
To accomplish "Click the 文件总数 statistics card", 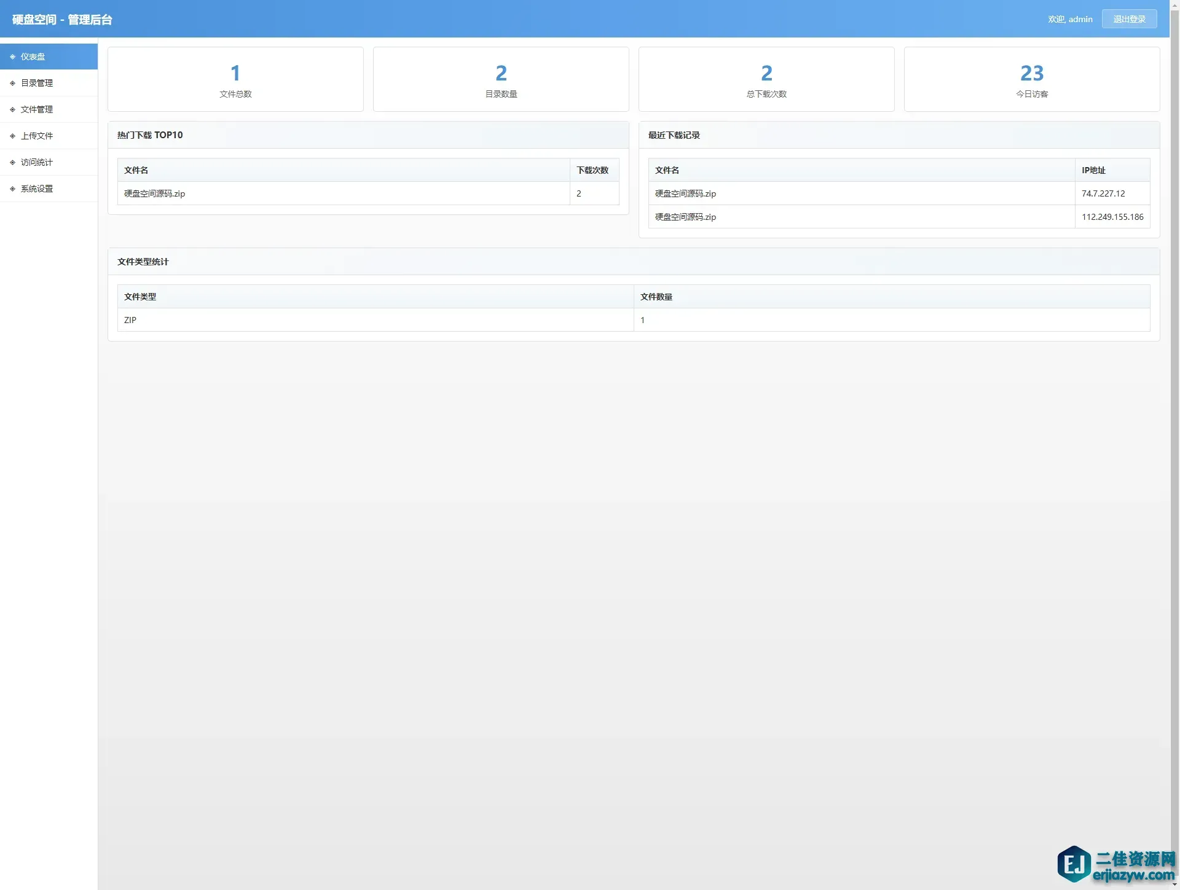I will click(235, 79).
